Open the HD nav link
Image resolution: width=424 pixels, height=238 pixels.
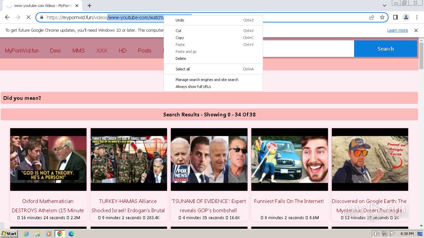click(x=123, y=51)
